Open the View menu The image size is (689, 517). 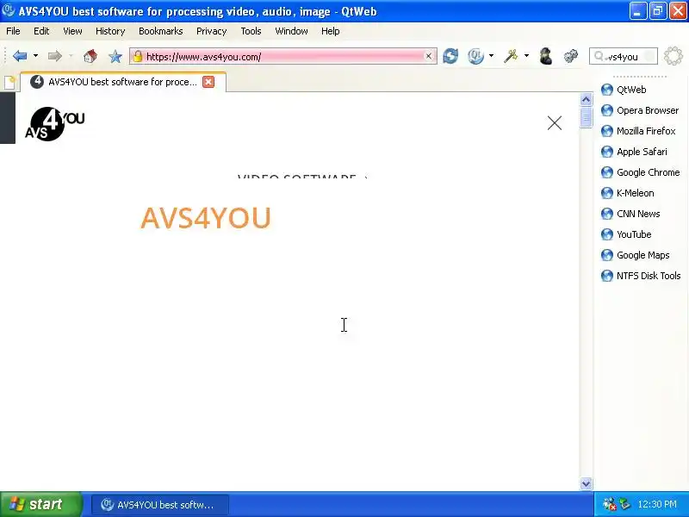pos(72,31)
